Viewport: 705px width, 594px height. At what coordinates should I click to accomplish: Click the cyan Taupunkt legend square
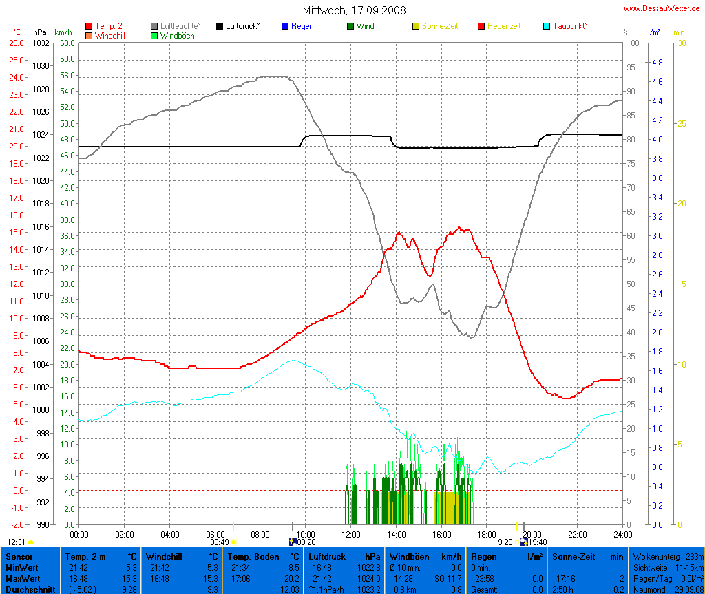point(547,26)
